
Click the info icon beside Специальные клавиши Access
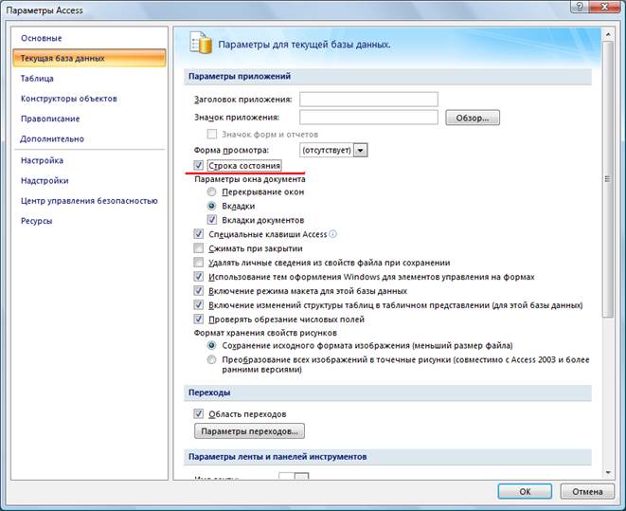(x=333, y=234)
